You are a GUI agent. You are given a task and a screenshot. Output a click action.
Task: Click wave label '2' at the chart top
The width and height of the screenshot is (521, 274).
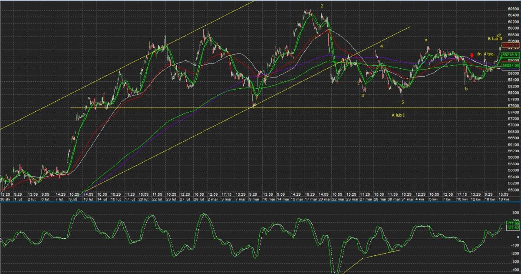[x=322, y=6]
